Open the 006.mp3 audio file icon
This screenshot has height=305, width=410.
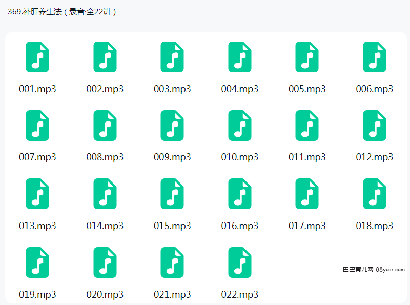[x=375, y=57]
